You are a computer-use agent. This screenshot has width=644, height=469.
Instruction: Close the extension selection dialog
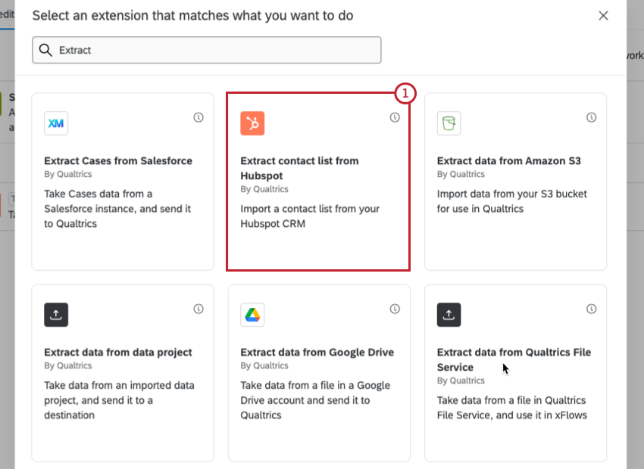point(603,15)
